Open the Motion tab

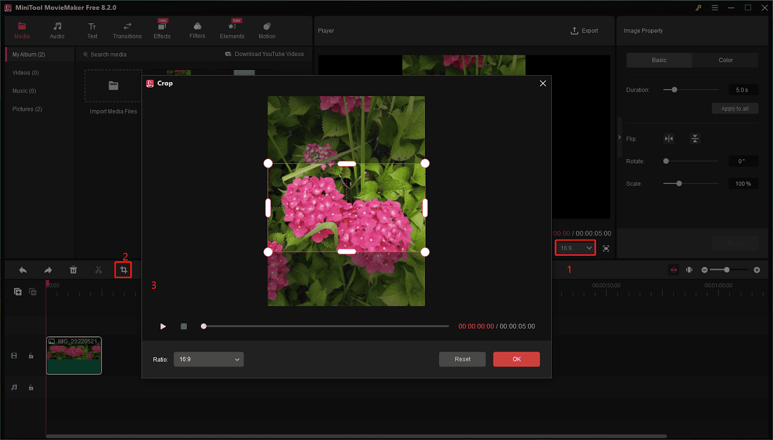[x=267, y=30]
